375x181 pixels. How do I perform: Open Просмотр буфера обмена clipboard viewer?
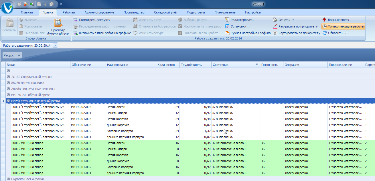coord(58,27)
